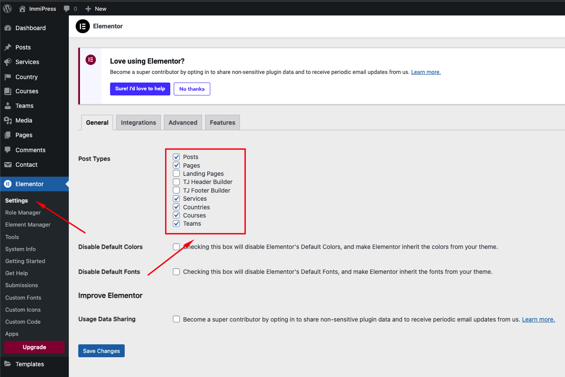565x377 pixels.
Task: Enable TJ Footer Builder post type
Action: 176,190
